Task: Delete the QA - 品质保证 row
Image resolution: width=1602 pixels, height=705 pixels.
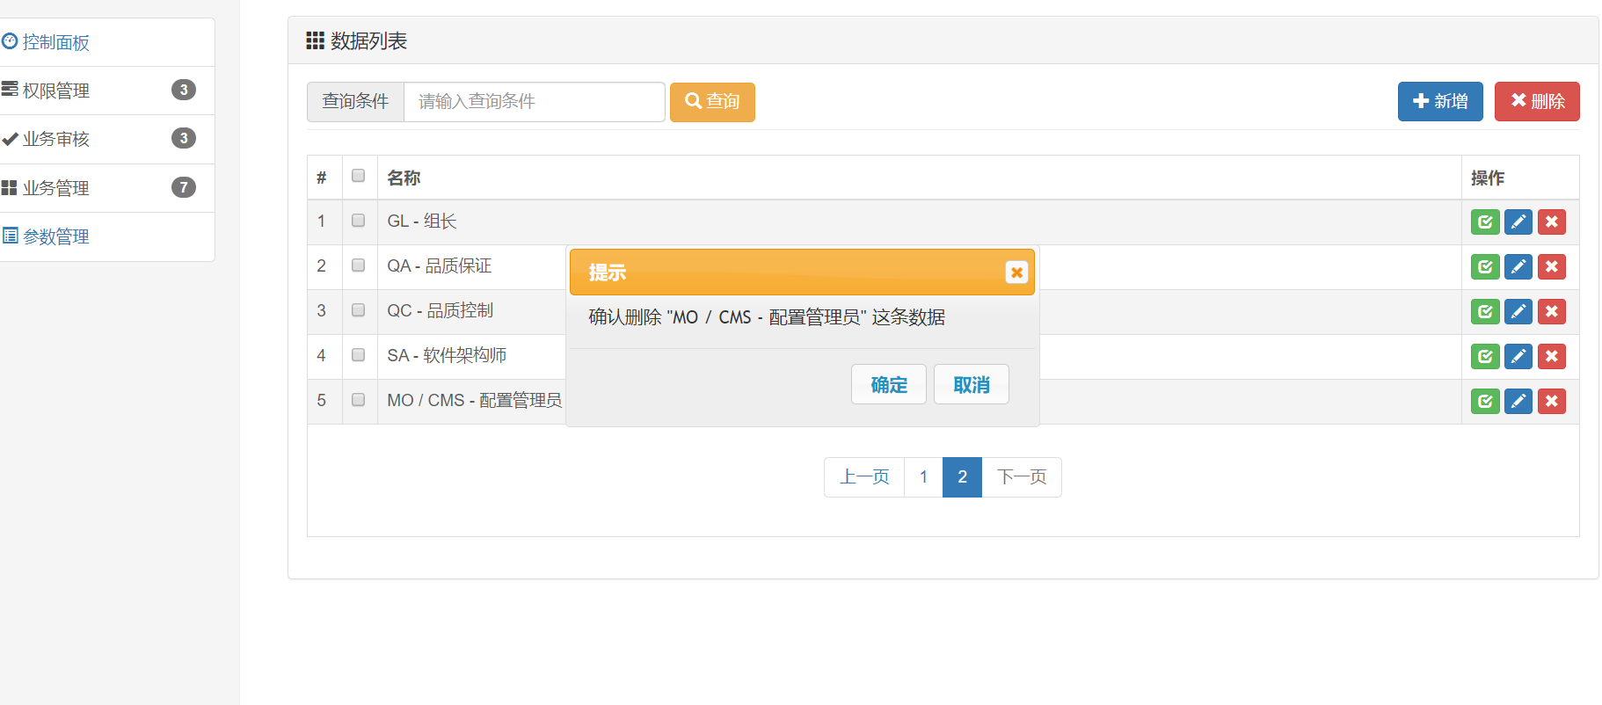Action: [x=1552, y=266]
